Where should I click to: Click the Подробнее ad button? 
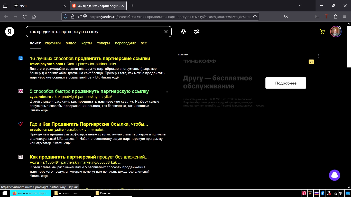(x=286, y=83)
